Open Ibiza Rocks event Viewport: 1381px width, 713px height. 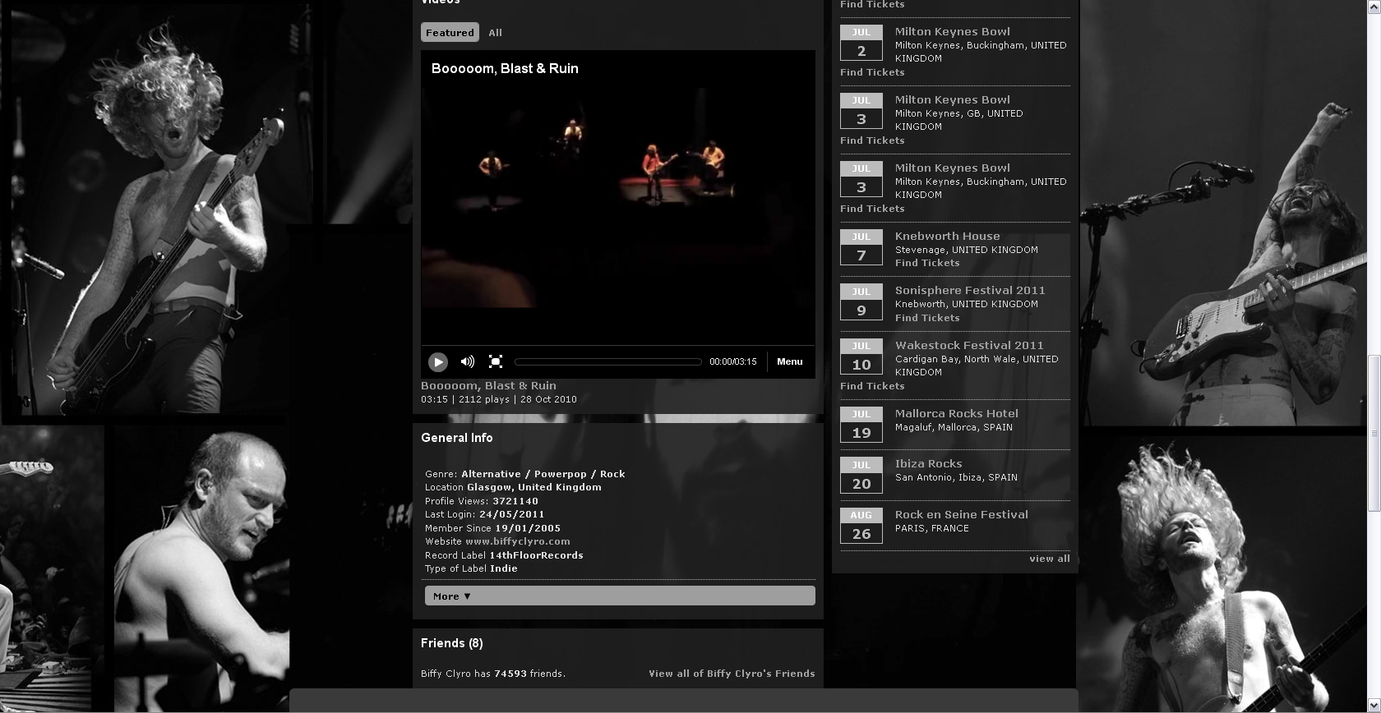click(928, 463)
